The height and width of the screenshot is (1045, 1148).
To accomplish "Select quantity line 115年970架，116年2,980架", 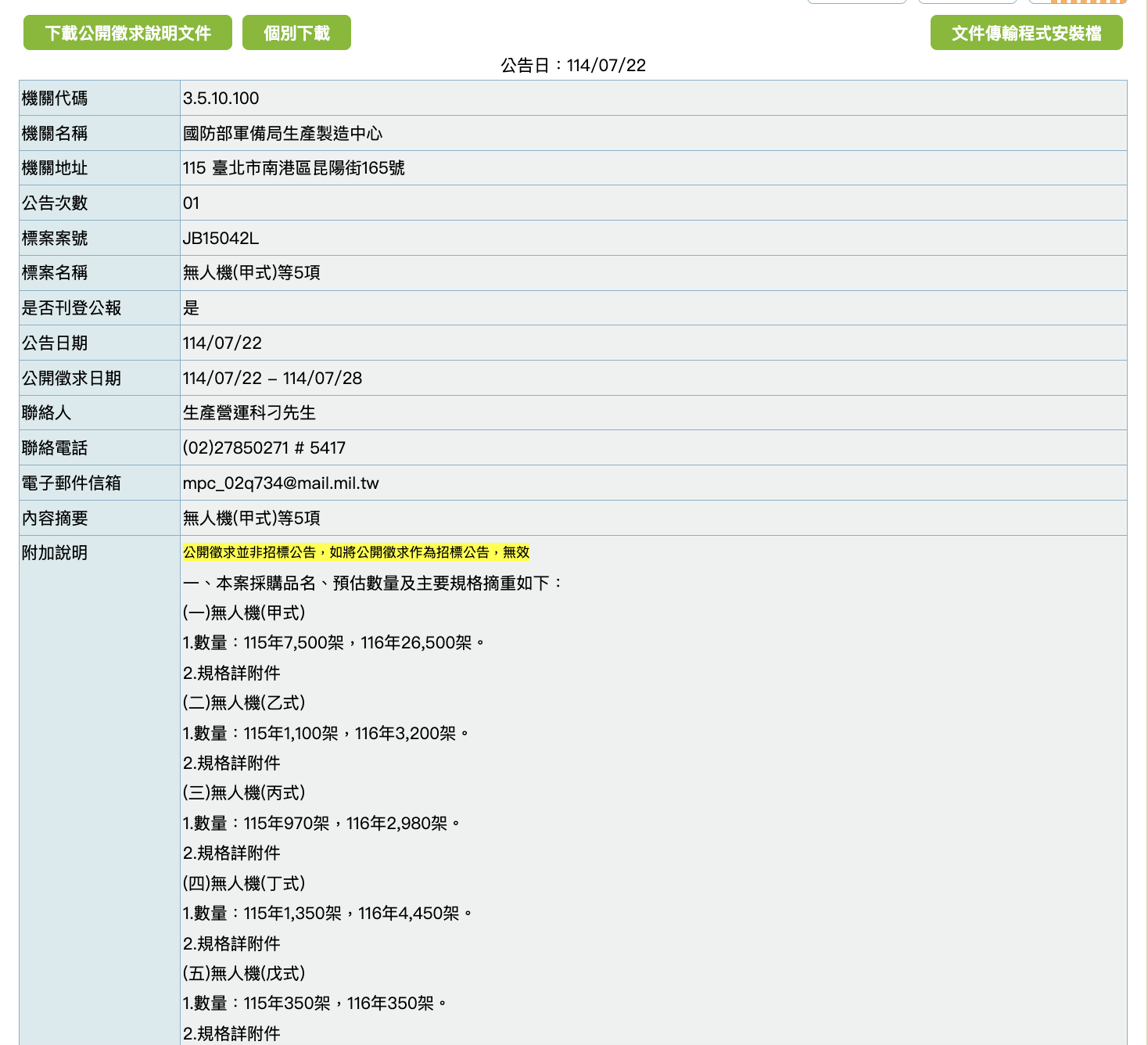I will pos(321,824).
